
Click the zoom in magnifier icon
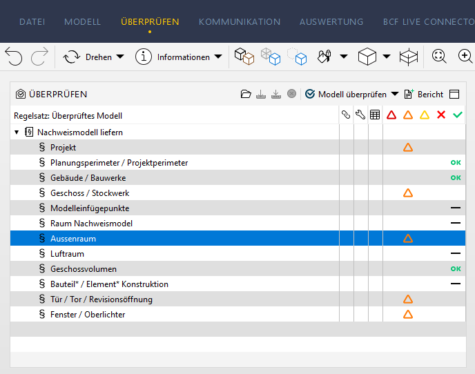tap(465, 57)
